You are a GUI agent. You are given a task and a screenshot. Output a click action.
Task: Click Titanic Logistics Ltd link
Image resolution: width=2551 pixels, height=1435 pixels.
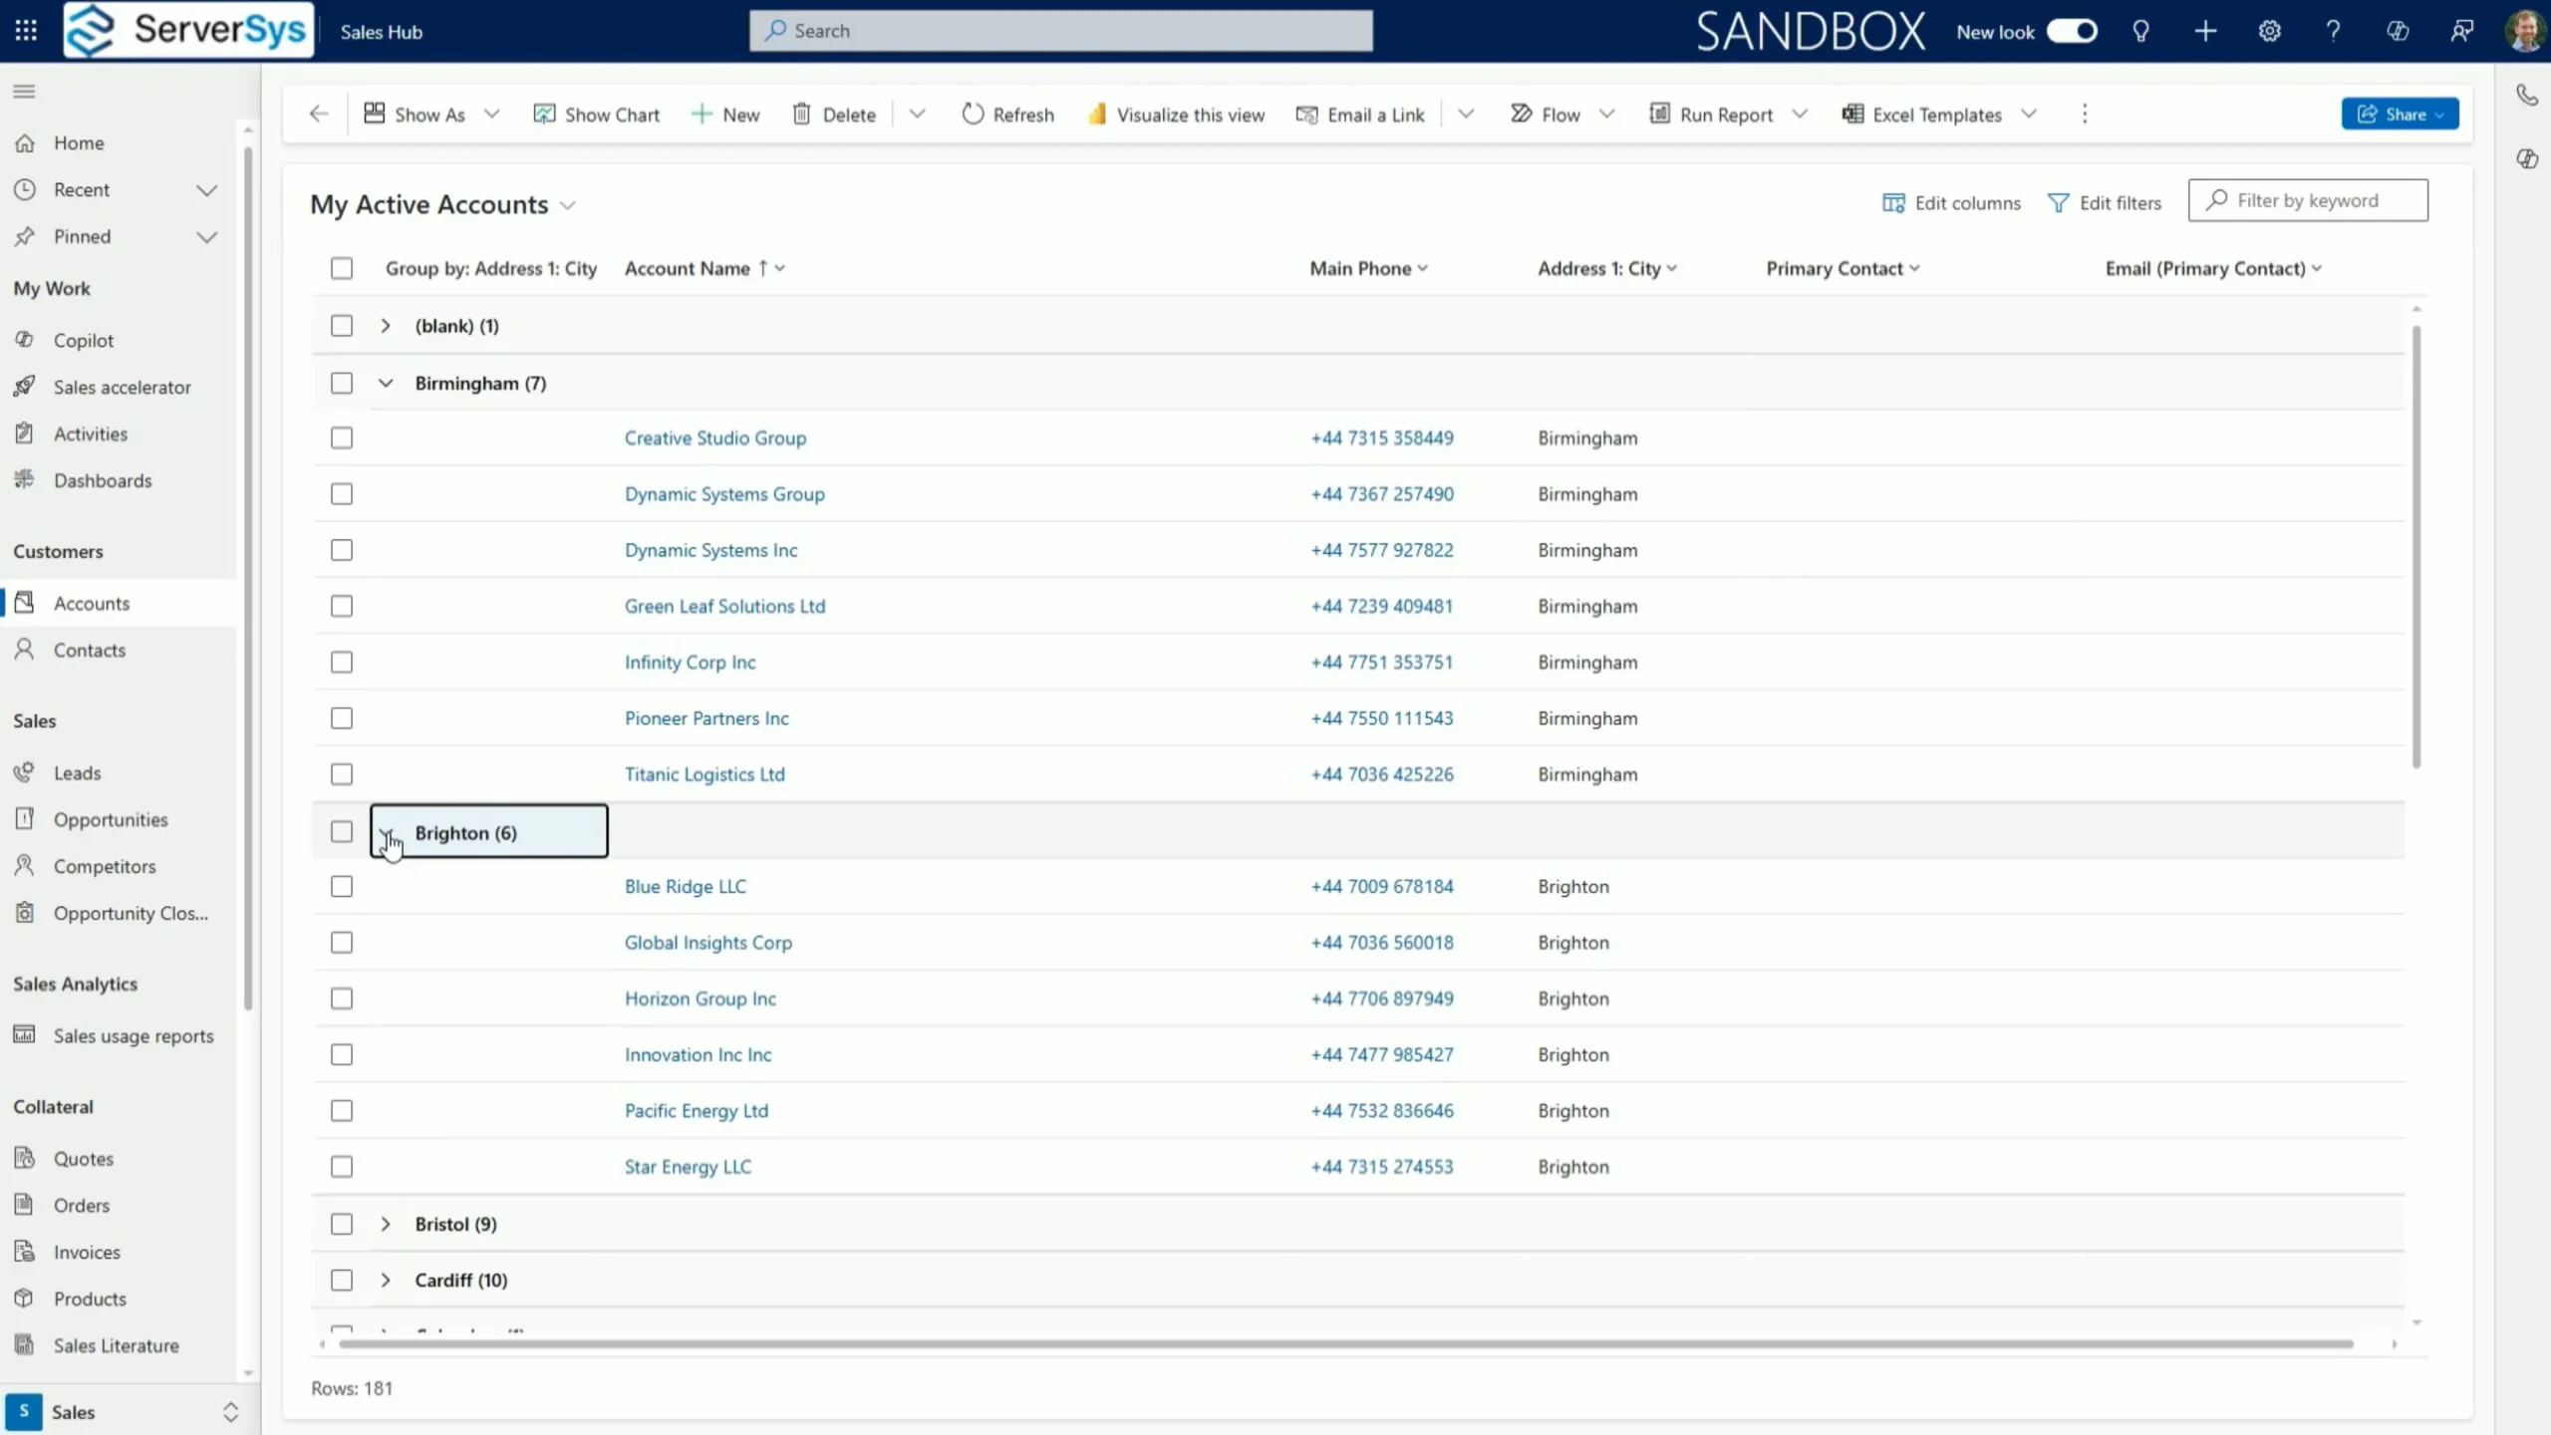click(x=705, y=772)
